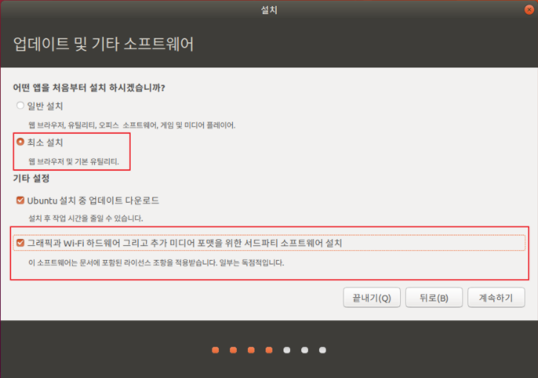Toggle the 서드파티 소프트웨어 설치 checkbox
538x378 pixels.
click(x=20, y=243)
